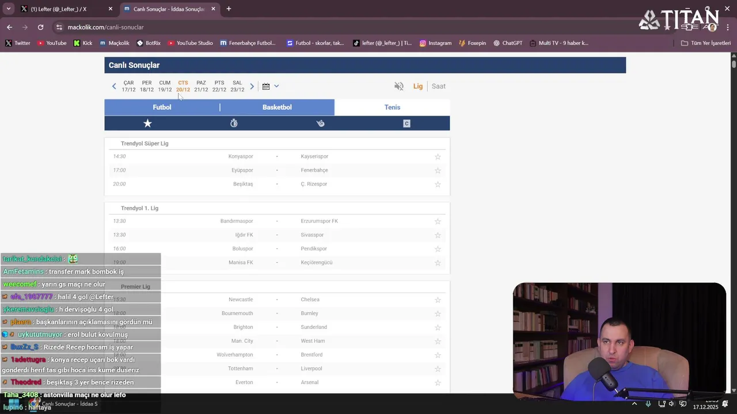Open the ChatGPT bookmark
This screenshot has width=737, height=414.
(507, 43)
